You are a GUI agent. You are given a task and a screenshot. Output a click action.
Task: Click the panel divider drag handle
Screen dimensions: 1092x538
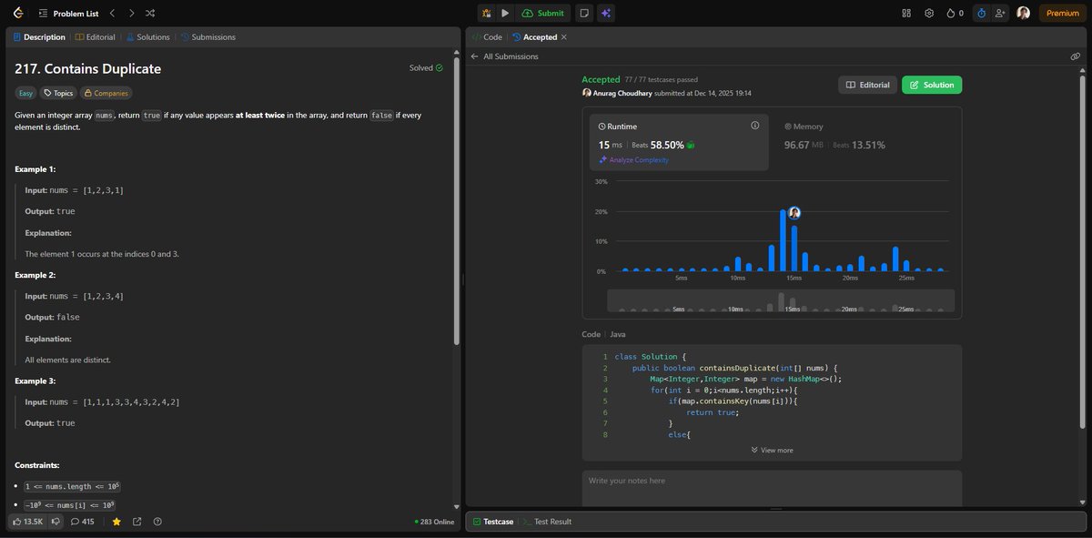pos(463,279)
